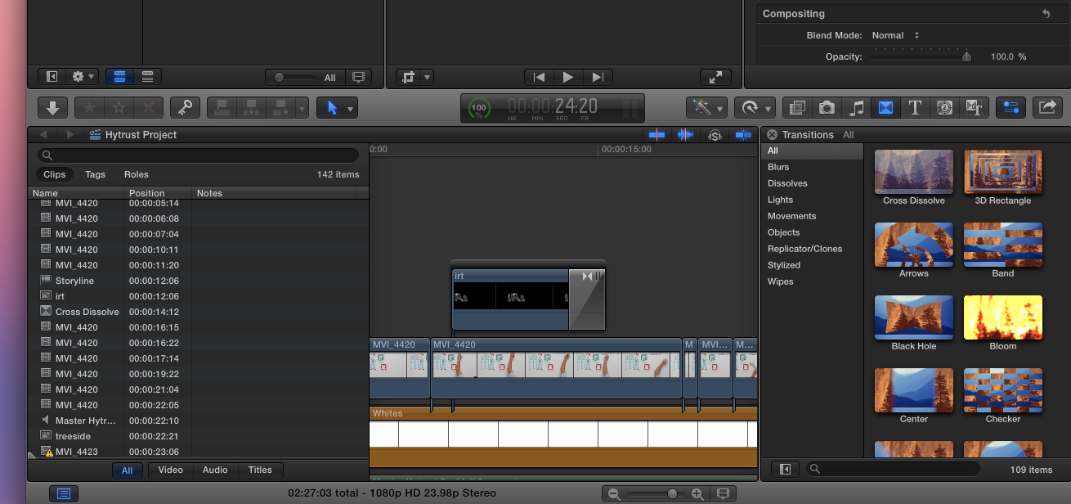The image size is (1071, 504).
Task: Switch to the Tags tab
Action: 95,174
